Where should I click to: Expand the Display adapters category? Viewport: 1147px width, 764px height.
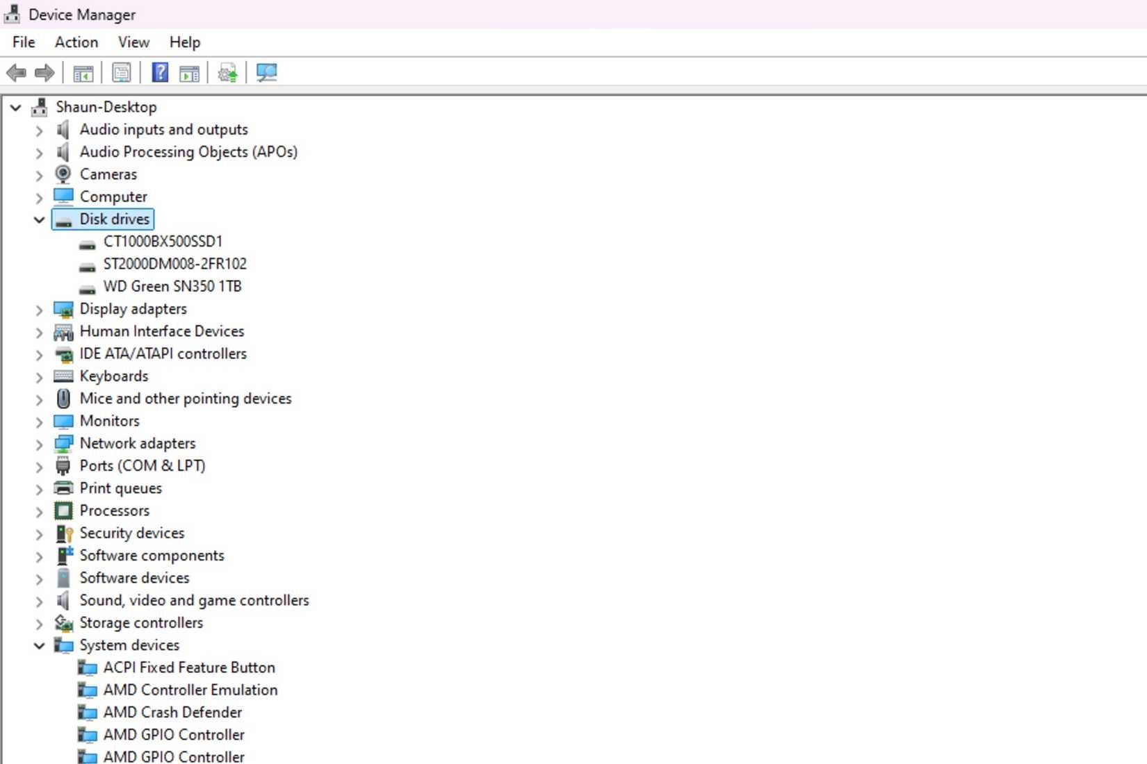click(x=40, y=310)
